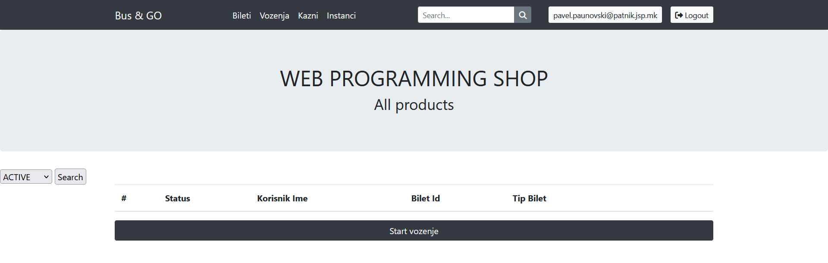Open the Bileti menu item

click(x=241, y=16)
